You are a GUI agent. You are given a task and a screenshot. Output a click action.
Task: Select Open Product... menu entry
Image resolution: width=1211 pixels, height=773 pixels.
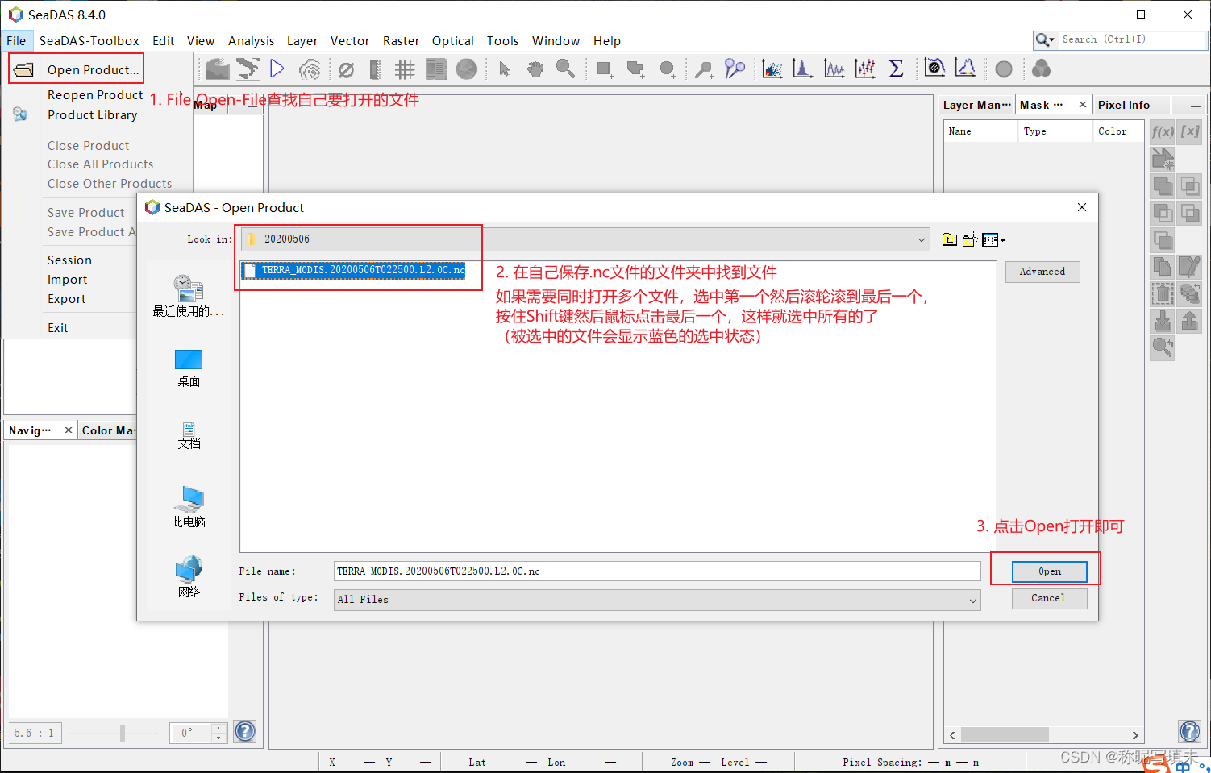click(77, 69)
